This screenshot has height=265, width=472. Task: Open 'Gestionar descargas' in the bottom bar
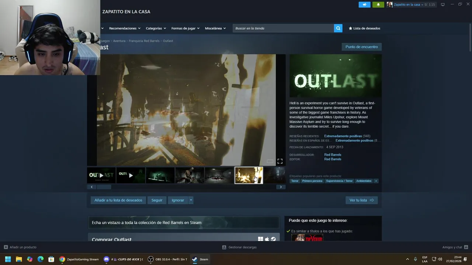(239, 247)
